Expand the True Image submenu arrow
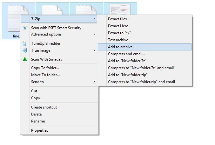Viewport: 215px width, 145px height. (94, 50)
